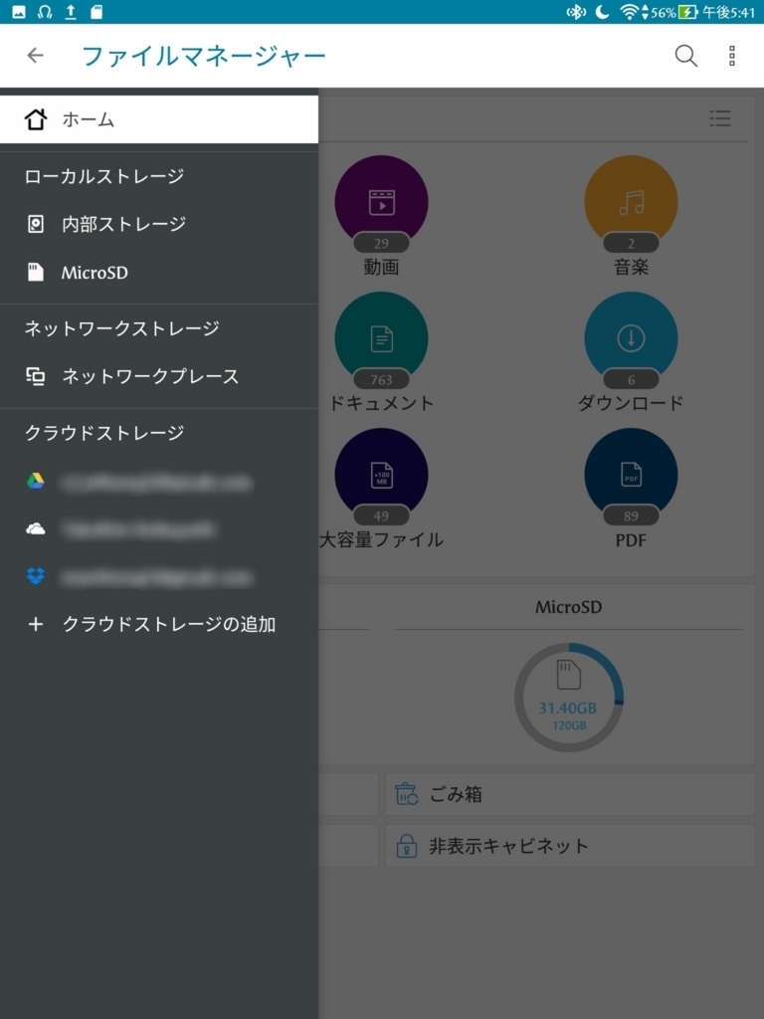Tap the image notification icon
This screenshot has width=764, height=1019.
19,12
